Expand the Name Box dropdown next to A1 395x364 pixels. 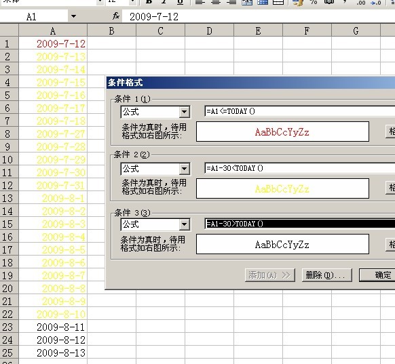point(73,16)
